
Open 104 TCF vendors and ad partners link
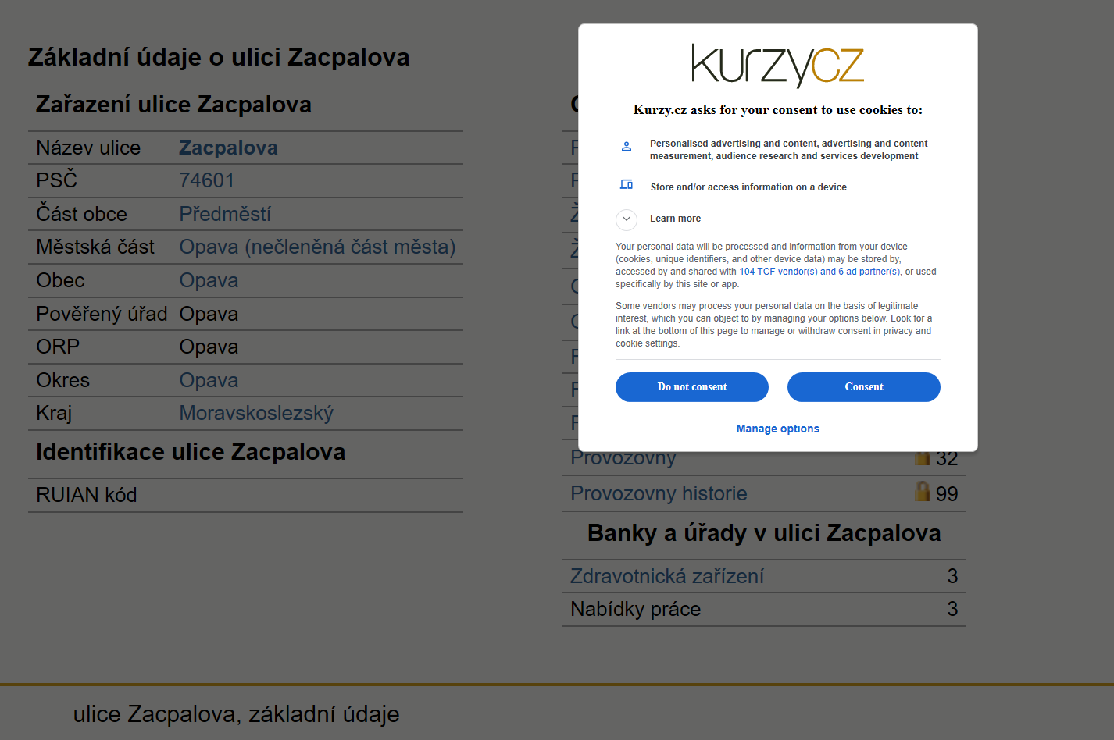point(820,272)
